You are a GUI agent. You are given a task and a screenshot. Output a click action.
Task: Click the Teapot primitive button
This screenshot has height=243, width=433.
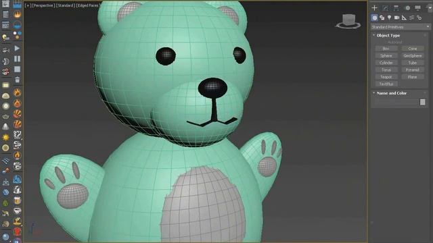(x=386, y=77)
